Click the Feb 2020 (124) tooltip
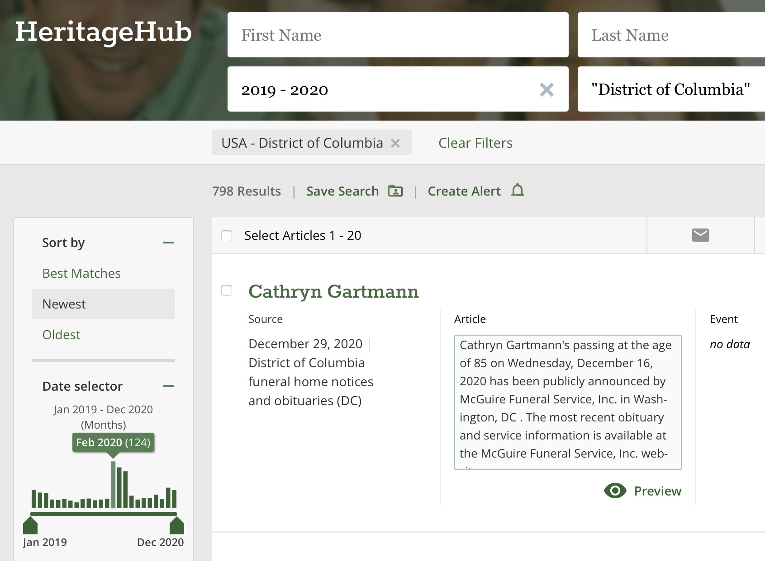 click(113, 442)
